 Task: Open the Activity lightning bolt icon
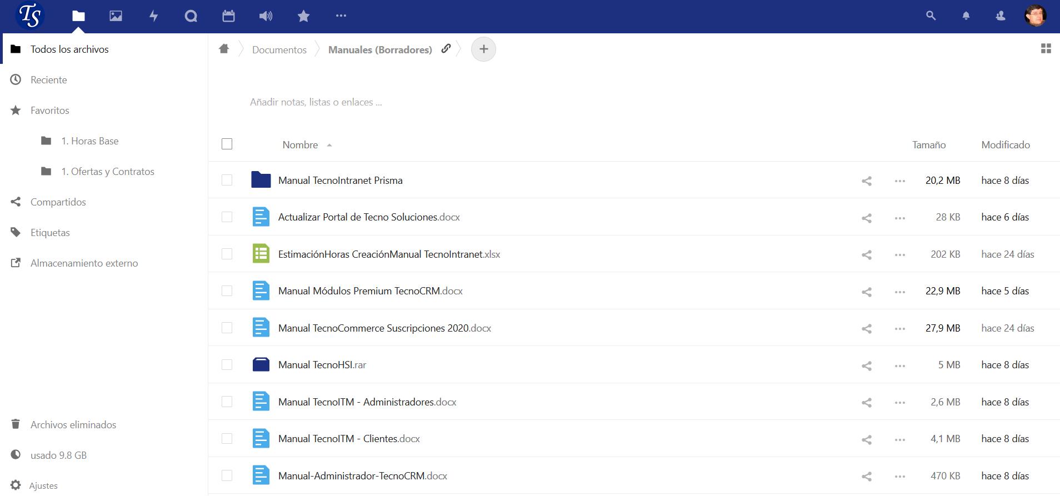[x=153, y=16]
